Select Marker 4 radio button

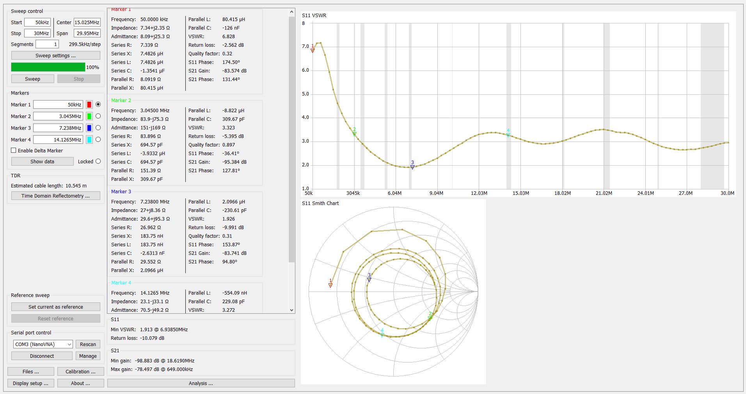(x=98, y=140)
